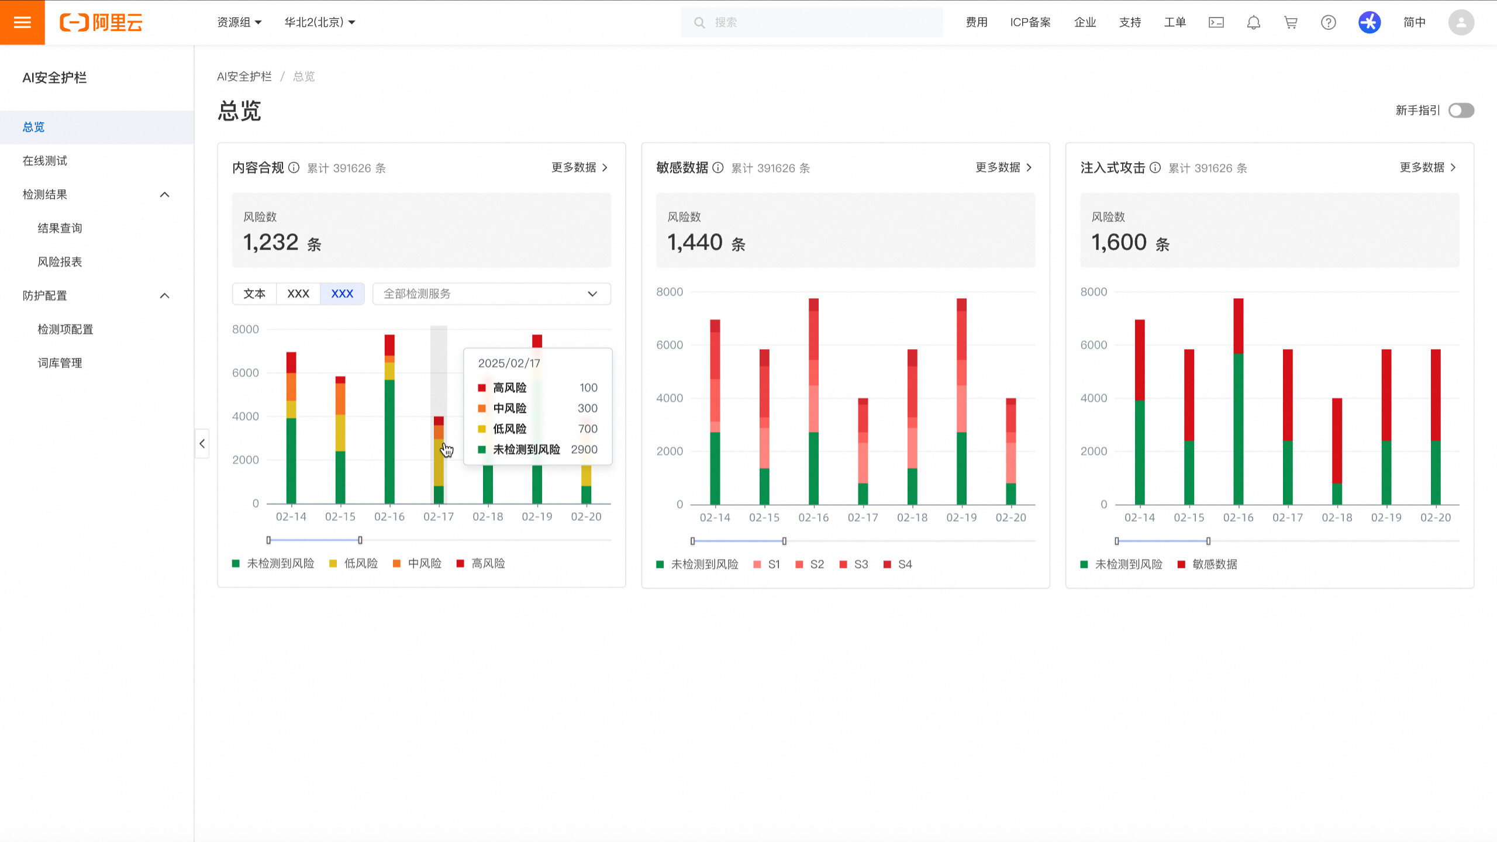This screenshot has height=842, width=1497.
Task: Open the 全部检测服务 dropdown
Action: tap(490, 294)
